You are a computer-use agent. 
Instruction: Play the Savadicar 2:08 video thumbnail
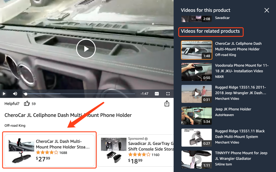(x=197, y=19)
